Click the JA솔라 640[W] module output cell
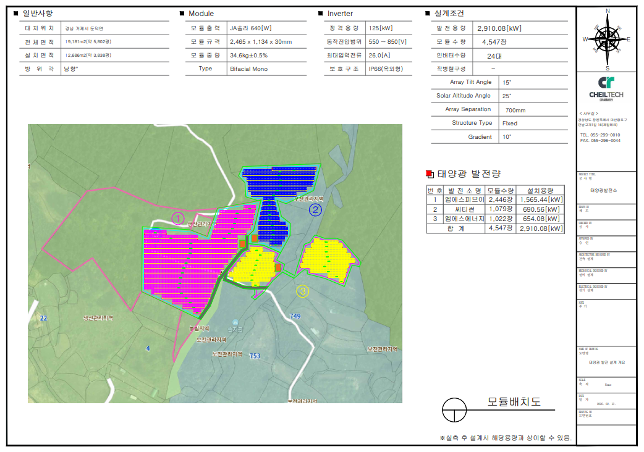 [x=250, y=28]
